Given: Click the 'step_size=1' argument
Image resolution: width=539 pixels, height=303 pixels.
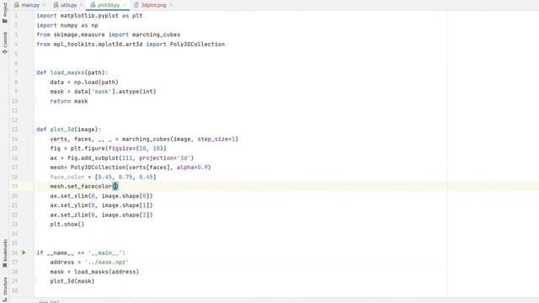Looking at the screenshot, I should (216, 139).
